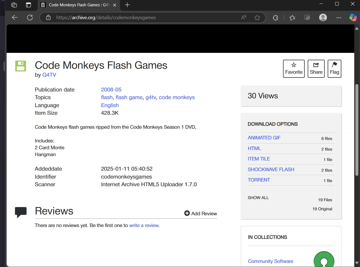
Task: Click the '2 Card Monte' list entry
Action: (x=50, y=148)
